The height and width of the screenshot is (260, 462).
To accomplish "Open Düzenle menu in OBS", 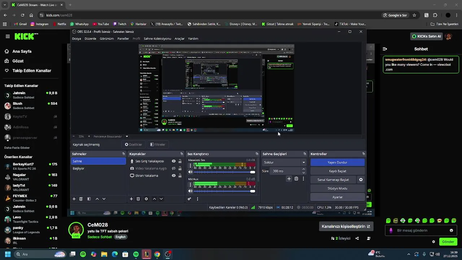I will tap(91, 39).
